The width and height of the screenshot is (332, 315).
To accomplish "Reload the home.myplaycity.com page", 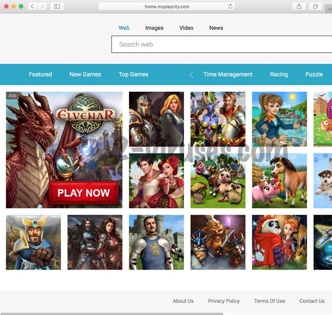I will [x=230, y=6].
